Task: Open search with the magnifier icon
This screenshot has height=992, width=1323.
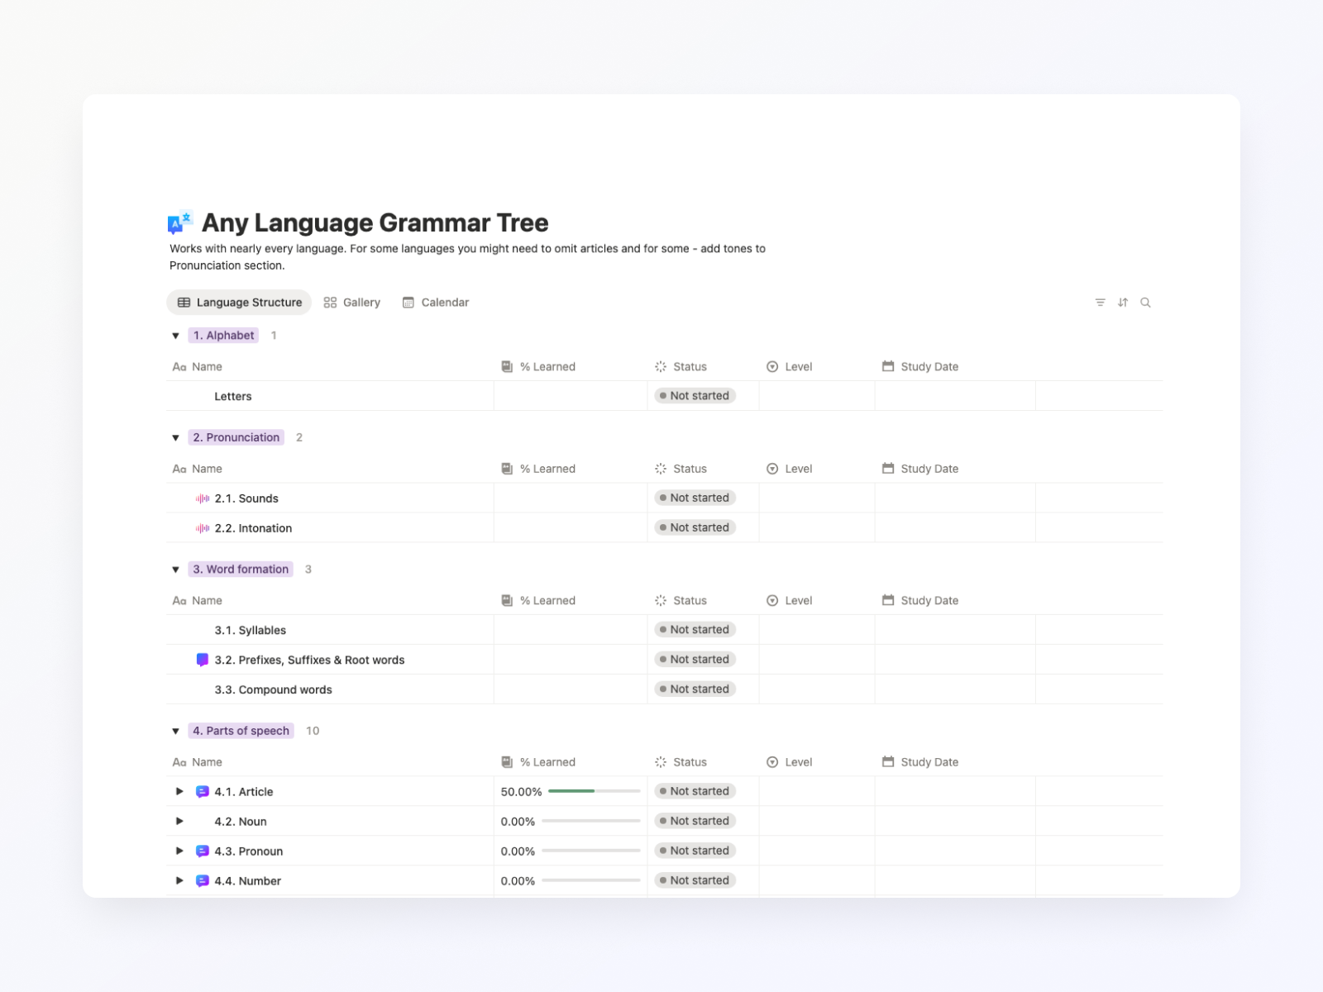Action: [x=1145, y=303]
